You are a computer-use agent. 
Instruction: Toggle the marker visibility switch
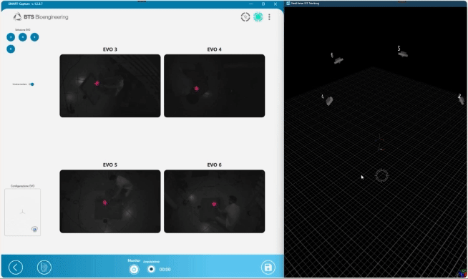31,84
